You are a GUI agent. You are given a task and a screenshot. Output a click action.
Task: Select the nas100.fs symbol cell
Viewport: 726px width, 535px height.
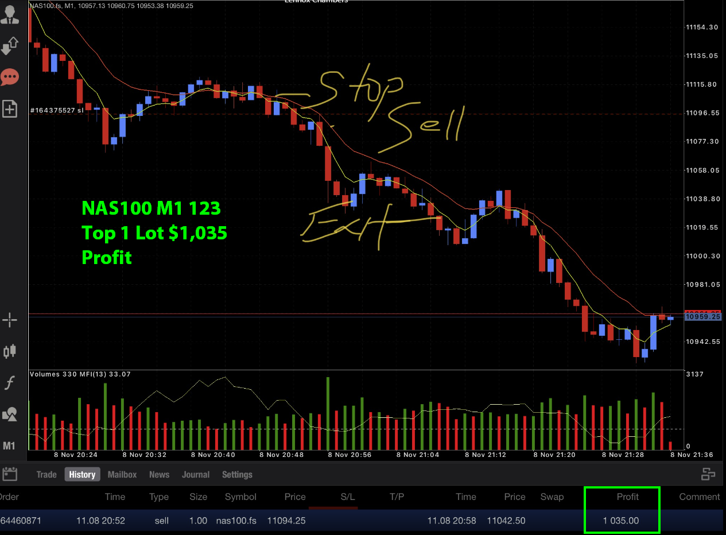pyautogui.click(x=236, y=521)
